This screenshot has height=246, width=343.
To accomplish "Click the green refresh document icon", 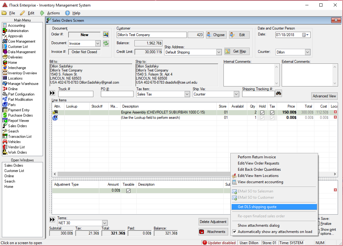I will (x=106, y=43).
